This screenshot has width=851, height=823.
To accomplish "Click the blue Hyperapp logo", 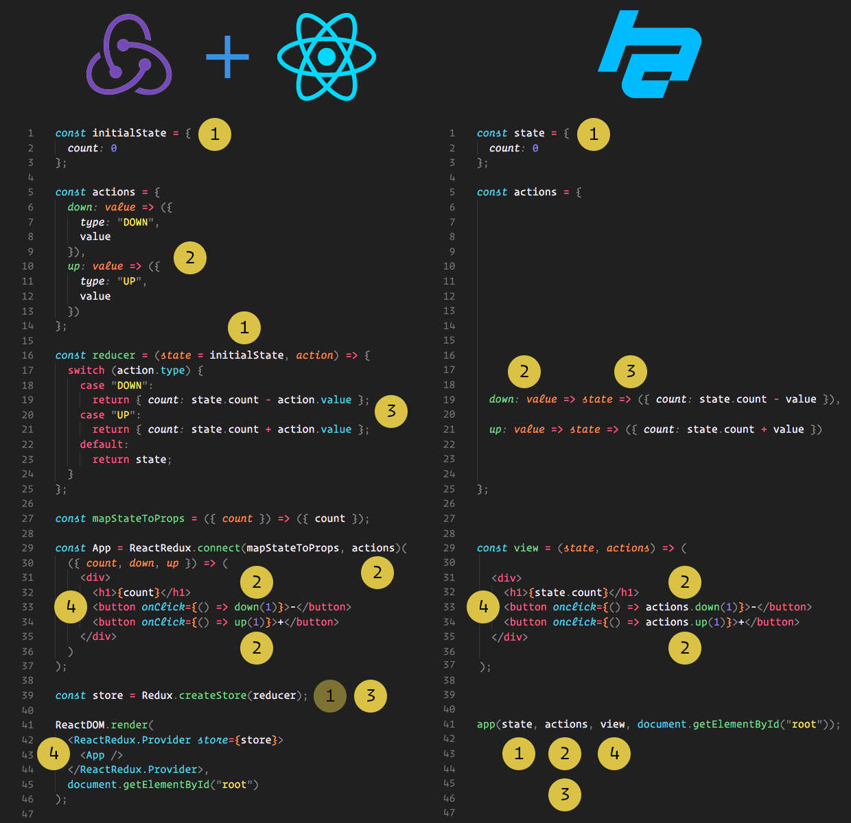I will pos(649,54).
